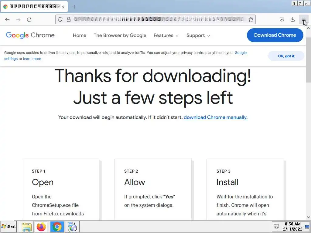The image size is (311, 233).
Task: Click the vertical scrollbar thumb
Action: coord(308,59)
